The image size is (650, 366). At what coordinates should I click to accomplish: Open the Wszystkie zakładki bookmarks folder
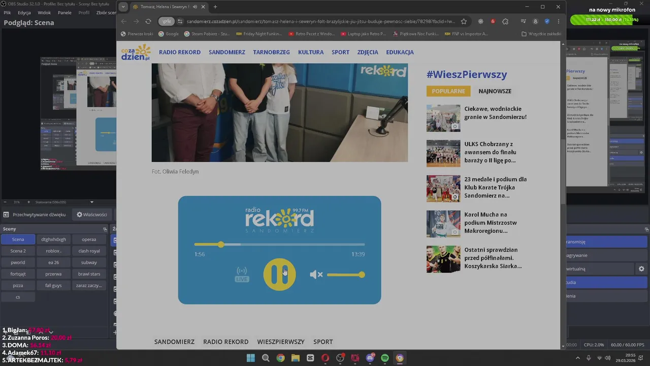pos(541,34)
